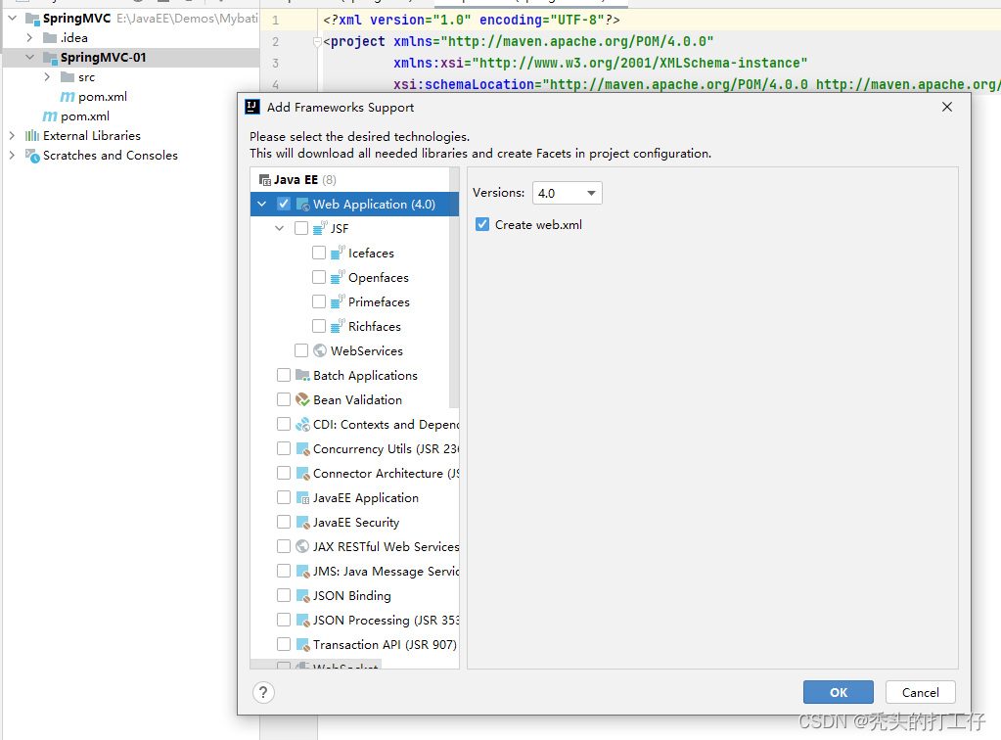Click the frameworks list vertical scrollbar
This screenshot has width=1001, height=740.
[x=454, y=288]
